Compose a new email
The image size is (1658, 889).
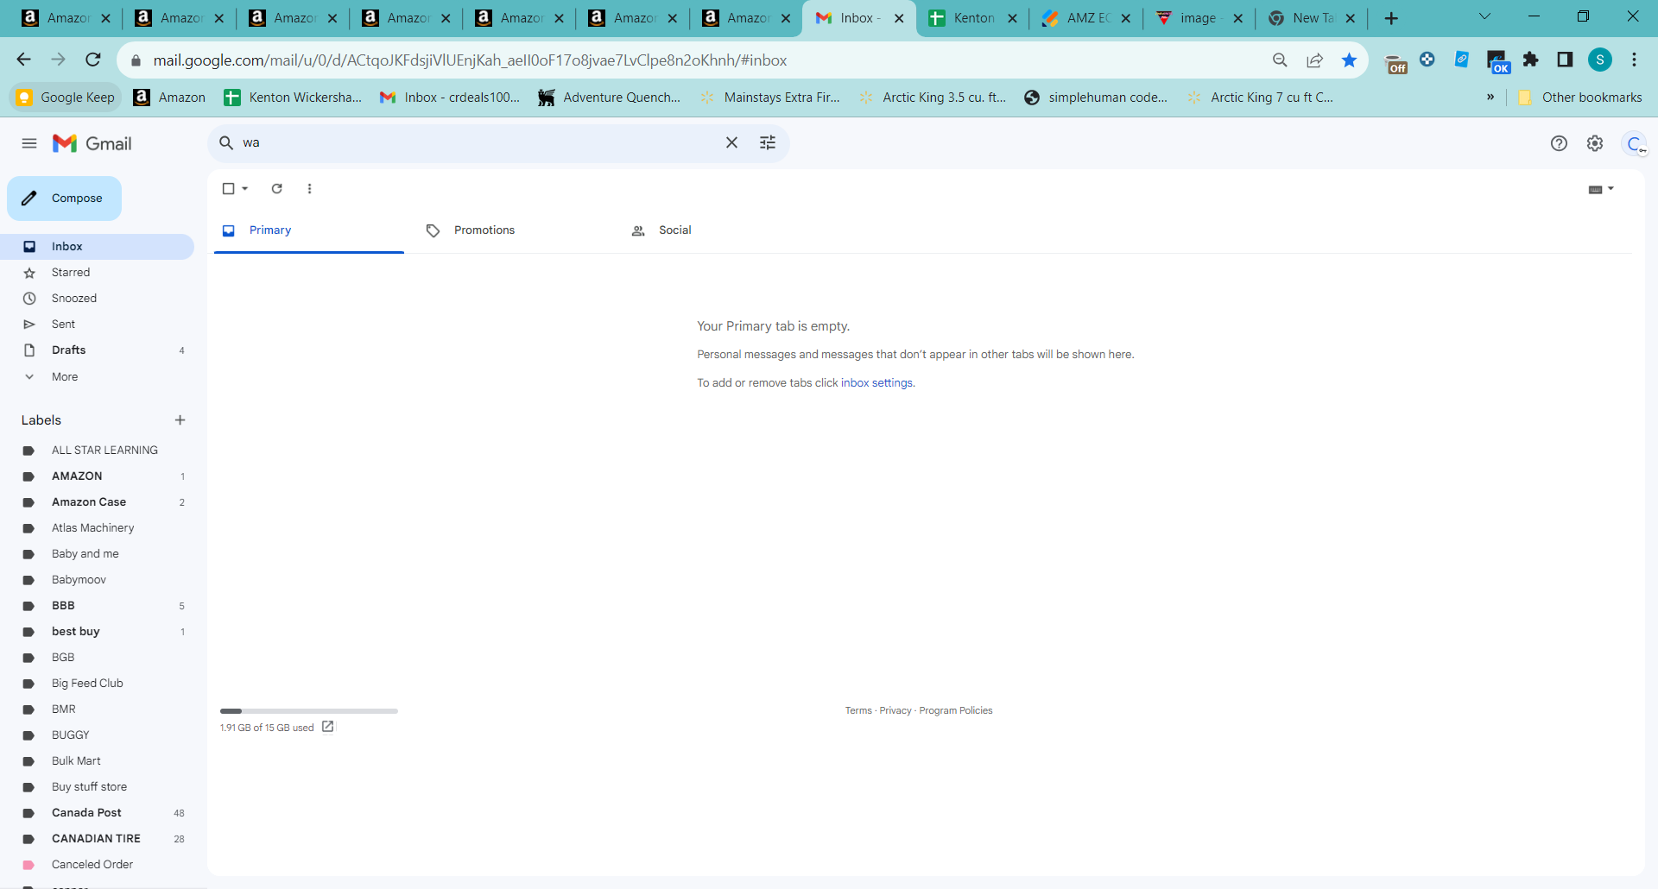(64, 199)
